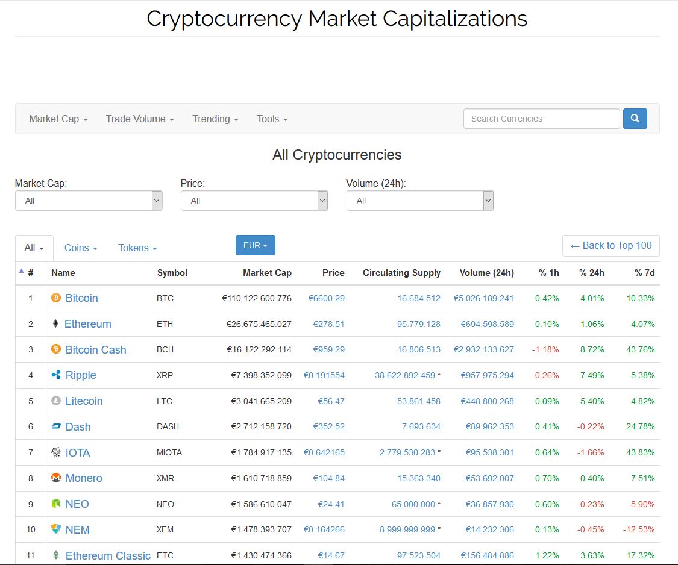The height and width of the screenshot is (565, 678).
Task: Open the Ethereum Classic currency link
Action: pyautogui.click(x=108, y=555)
